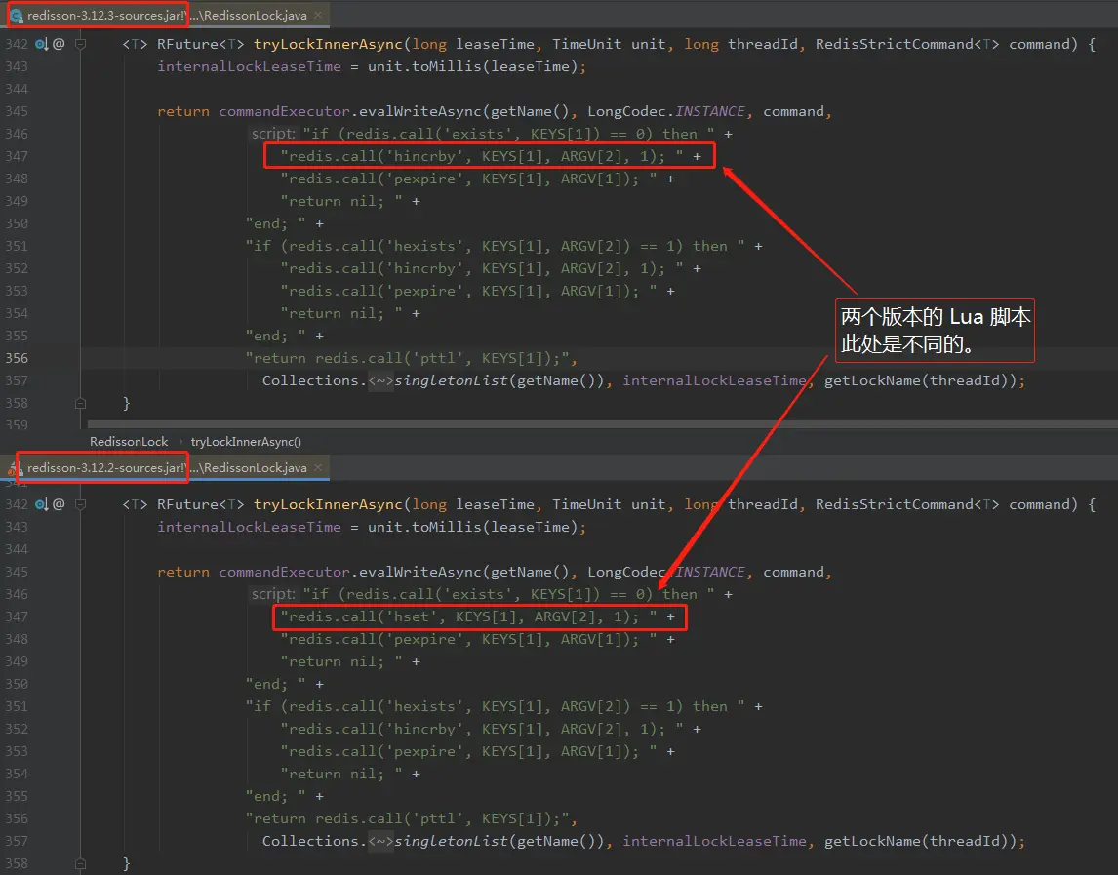The height and width of the screenshot is (875, 1118).
Task: Select the redisson-3.12.3-sources RedissonLock.java tab
Action: click(x=166, y=15)
